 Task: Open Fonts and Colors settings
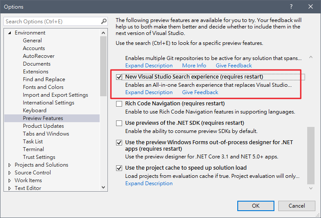tap(43, 87)
